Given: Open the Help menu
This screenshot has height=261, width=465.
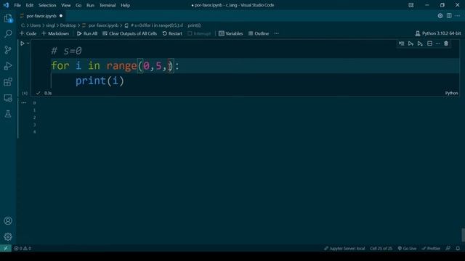Looking at the screenshot, I should click(125, 5).
